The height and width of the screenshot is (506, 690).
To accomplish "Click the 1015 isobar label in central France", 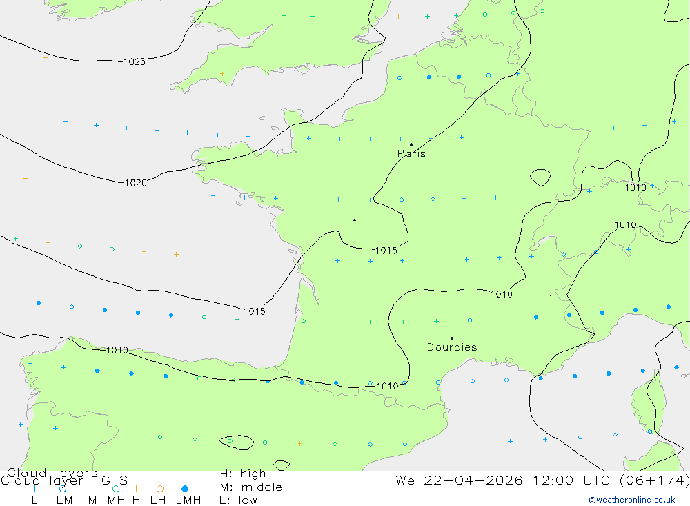I will click(x=386, y=251).
